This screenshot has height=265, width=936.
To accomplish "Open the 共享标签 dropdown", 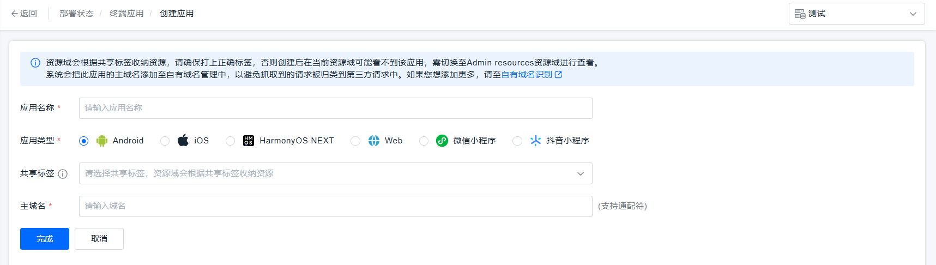I will point(335,173).
